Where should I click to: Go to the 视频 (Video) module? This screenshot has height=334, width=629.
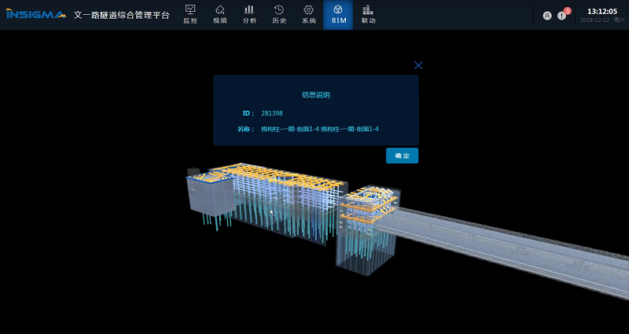[219, 14]
